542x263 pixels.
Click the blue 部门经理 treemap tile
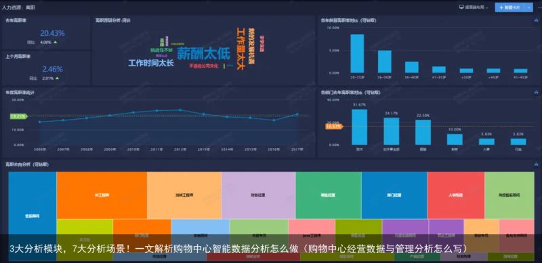tap(394, 195)
